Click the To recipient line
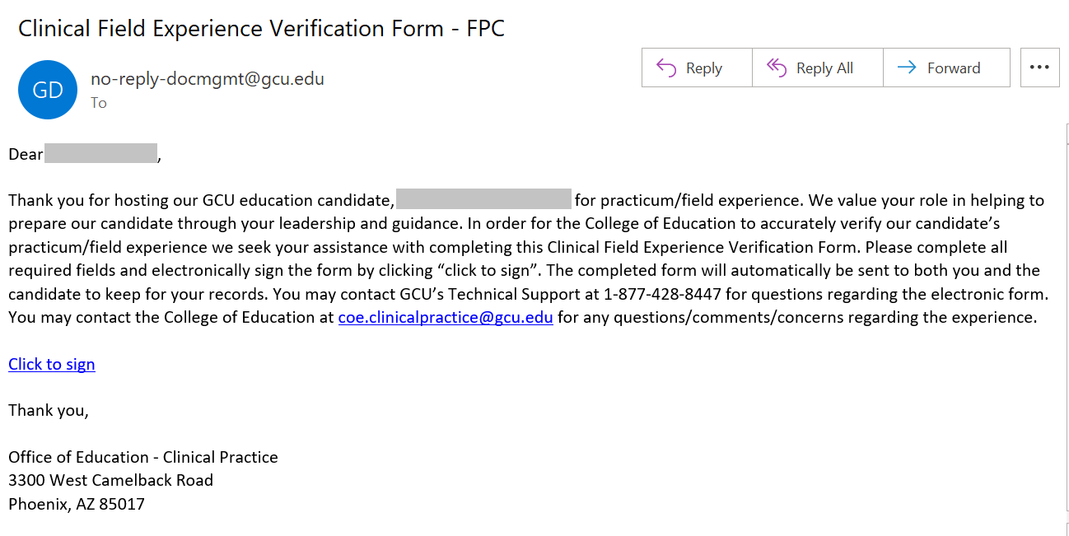The image size is (1069, 536). (99, 103)
